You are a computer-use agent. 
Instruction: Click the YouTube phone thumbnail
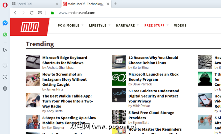(205, 100)
